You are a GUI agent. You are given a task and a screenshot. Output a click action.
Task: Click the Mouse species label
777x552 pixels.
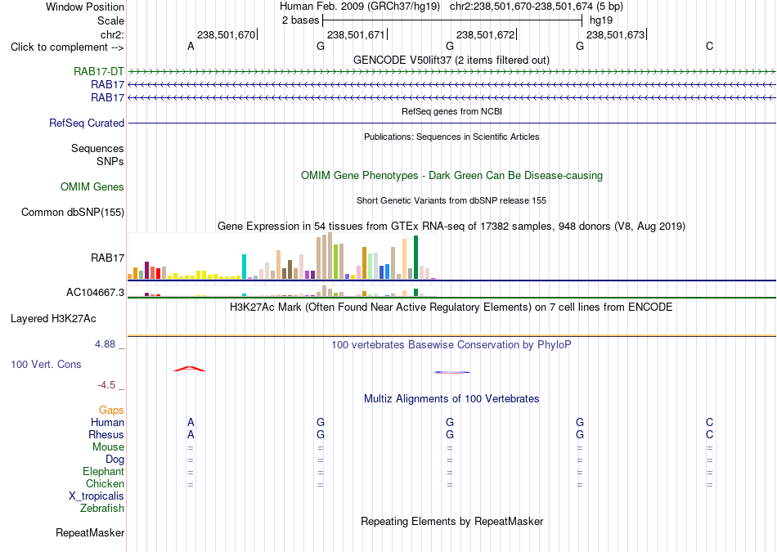109,447
